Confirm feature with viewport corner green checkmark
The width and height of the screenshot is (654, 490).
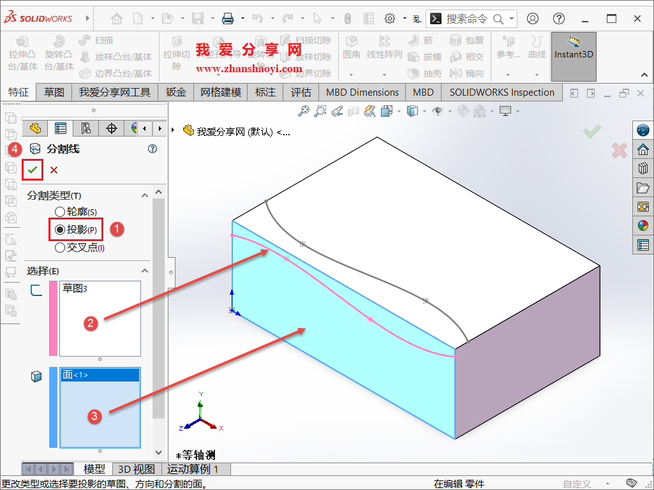[592, 131]
